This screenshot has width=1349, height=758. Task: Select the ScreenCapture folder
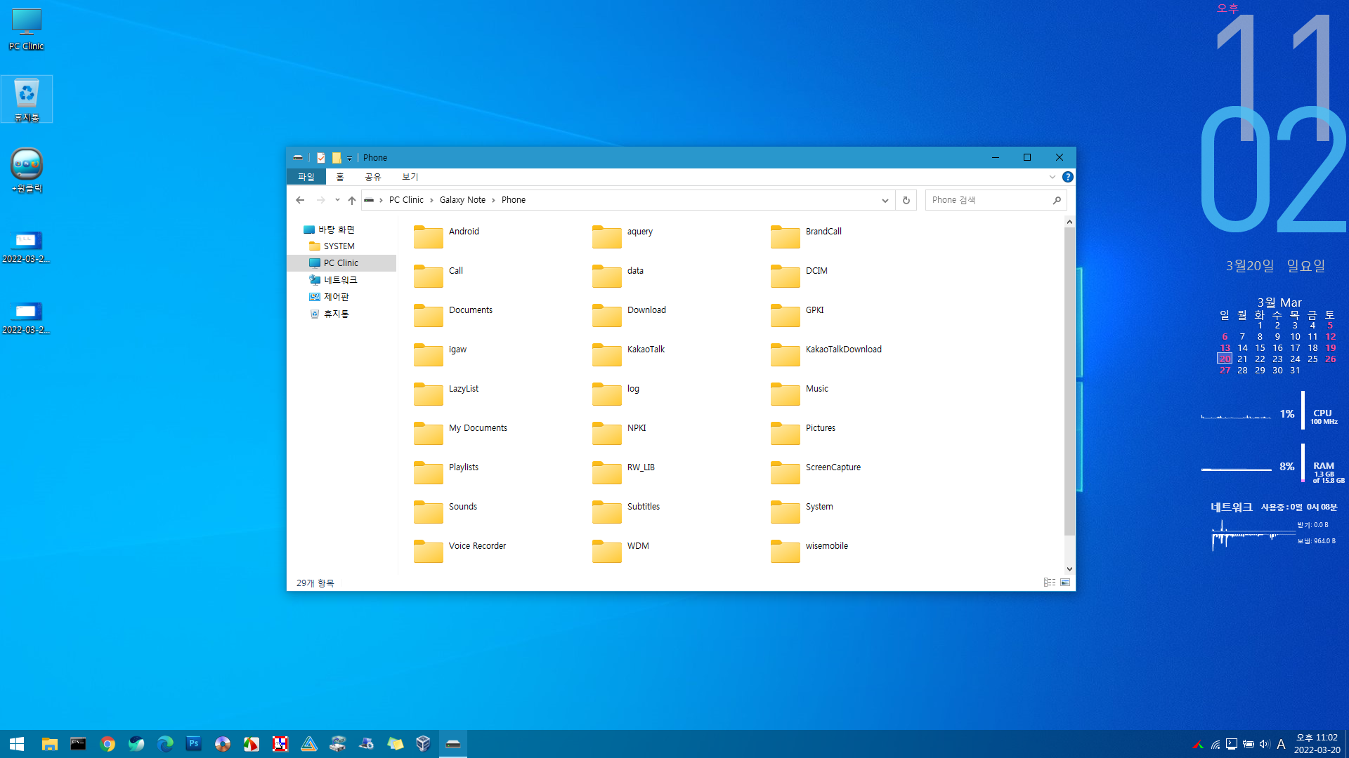pyautogui.click(x=816, y=472)
